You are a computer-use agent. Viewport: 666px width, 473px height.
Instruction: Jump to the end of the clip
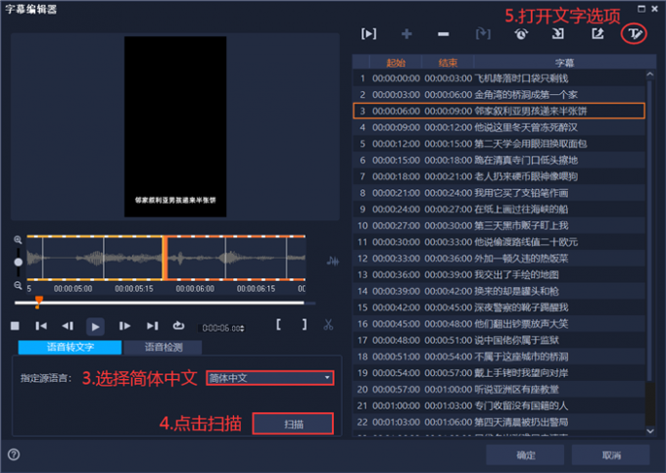pyautogui.click(x=152, y=326)
